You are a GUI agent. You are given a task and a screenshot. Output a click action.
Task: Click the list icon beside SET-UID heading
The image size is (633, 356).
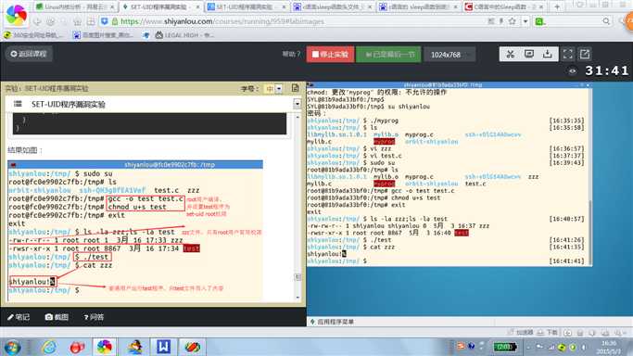tap(18, 104)
